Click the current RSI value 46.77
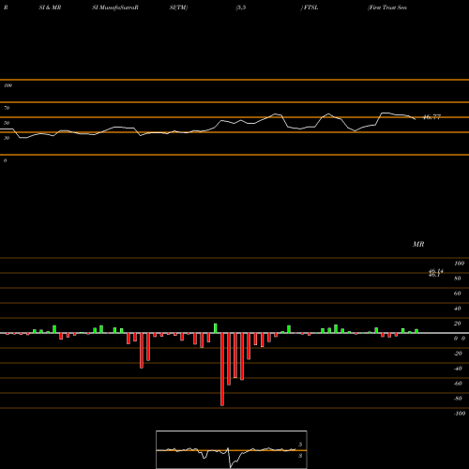Viewport: 469px width, 469px height. (x=431, y=117)
